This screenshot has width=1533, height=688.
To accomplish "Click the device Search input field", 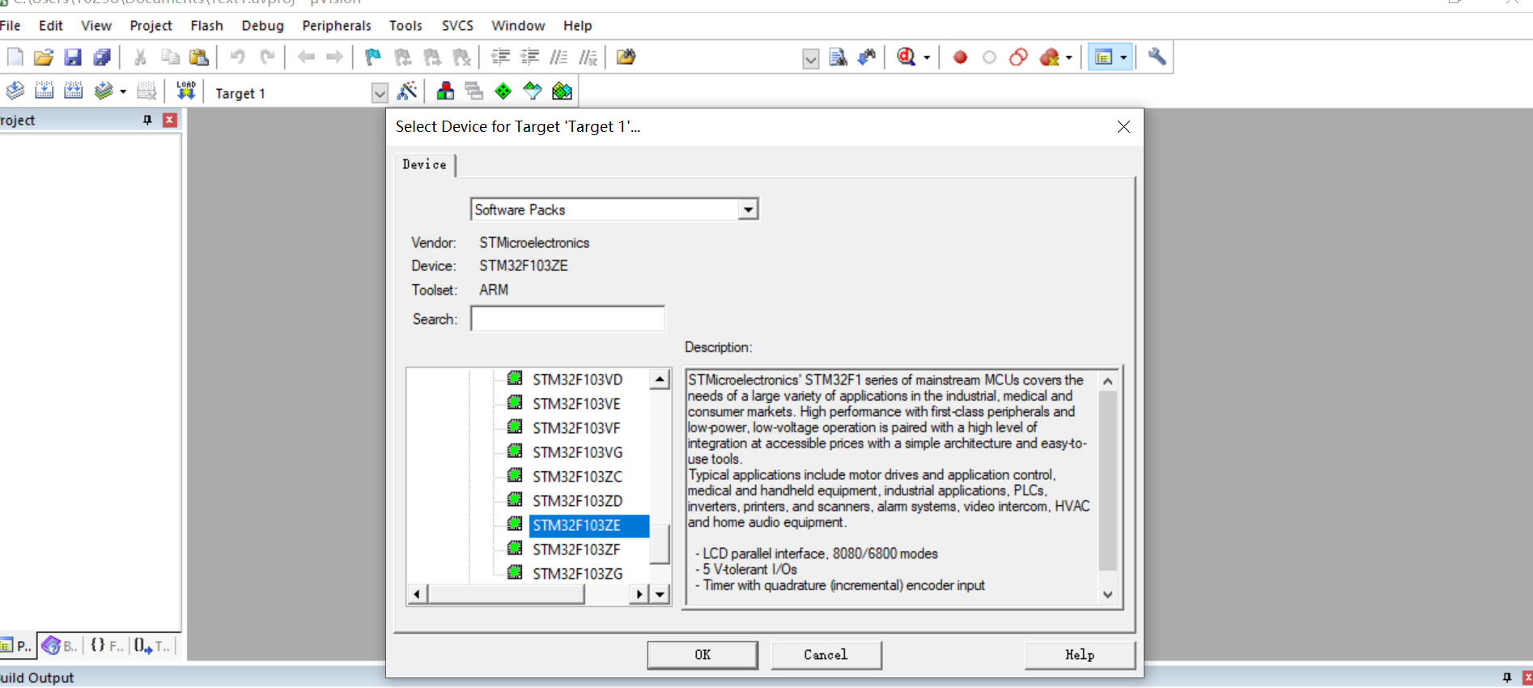I will point(567,318).
